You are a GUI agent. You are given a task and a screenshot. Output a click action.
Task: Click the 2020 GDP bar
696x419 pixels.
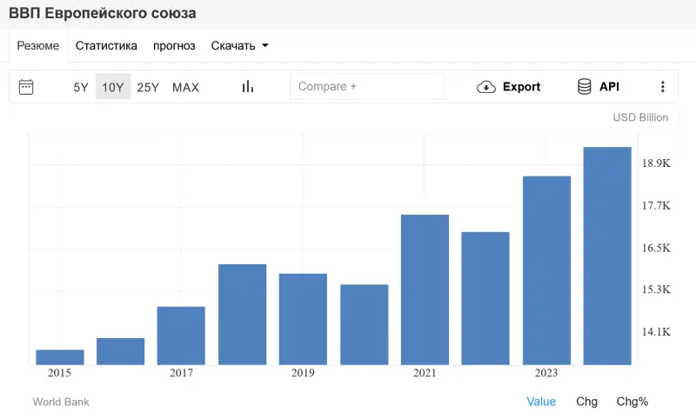365,324
